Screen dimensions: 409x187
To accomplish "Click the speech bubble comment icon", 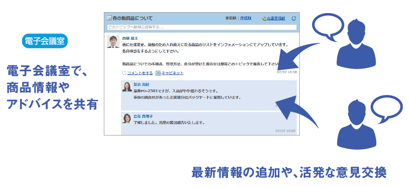I will click(124, 73).
